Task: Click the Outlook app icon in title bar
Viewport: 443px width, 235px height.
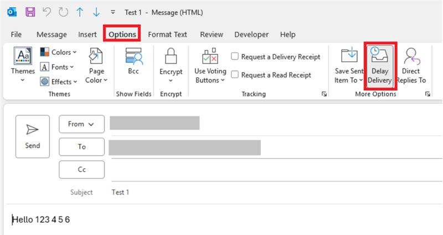Action: tap(12, 12)
